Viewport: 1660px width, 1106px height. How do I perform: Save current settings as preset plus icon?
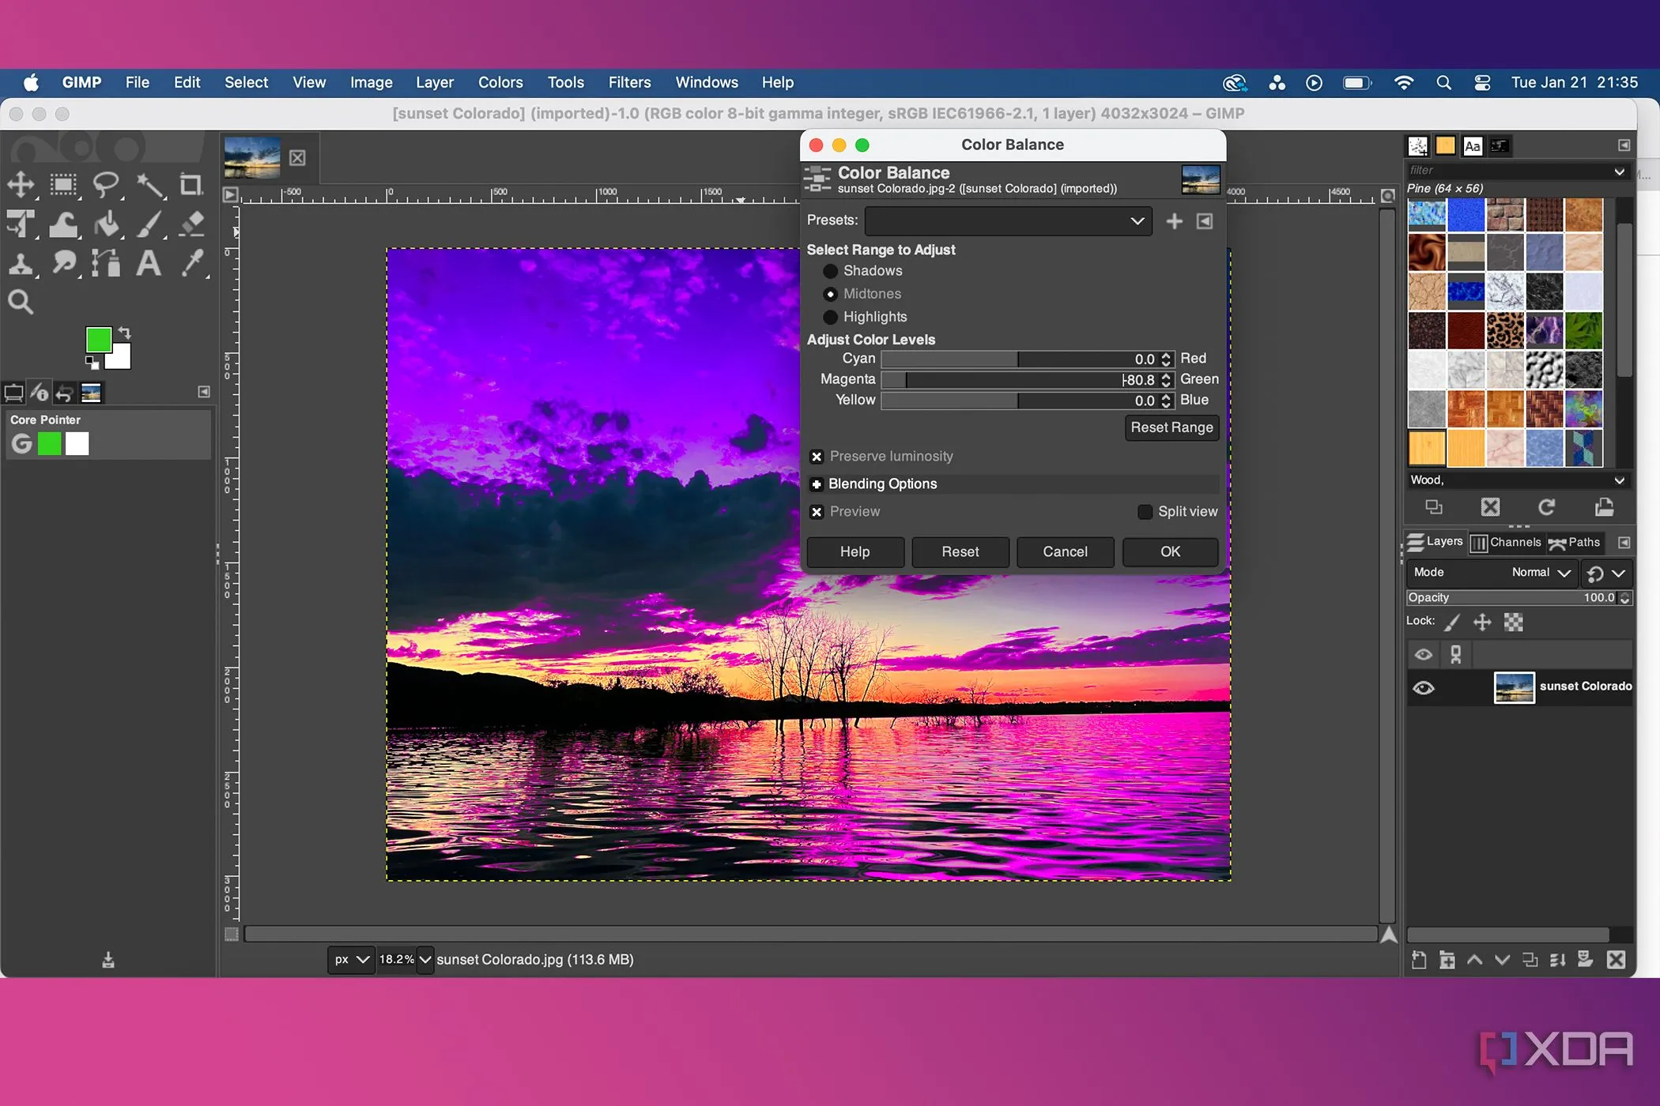point(1175,221)
